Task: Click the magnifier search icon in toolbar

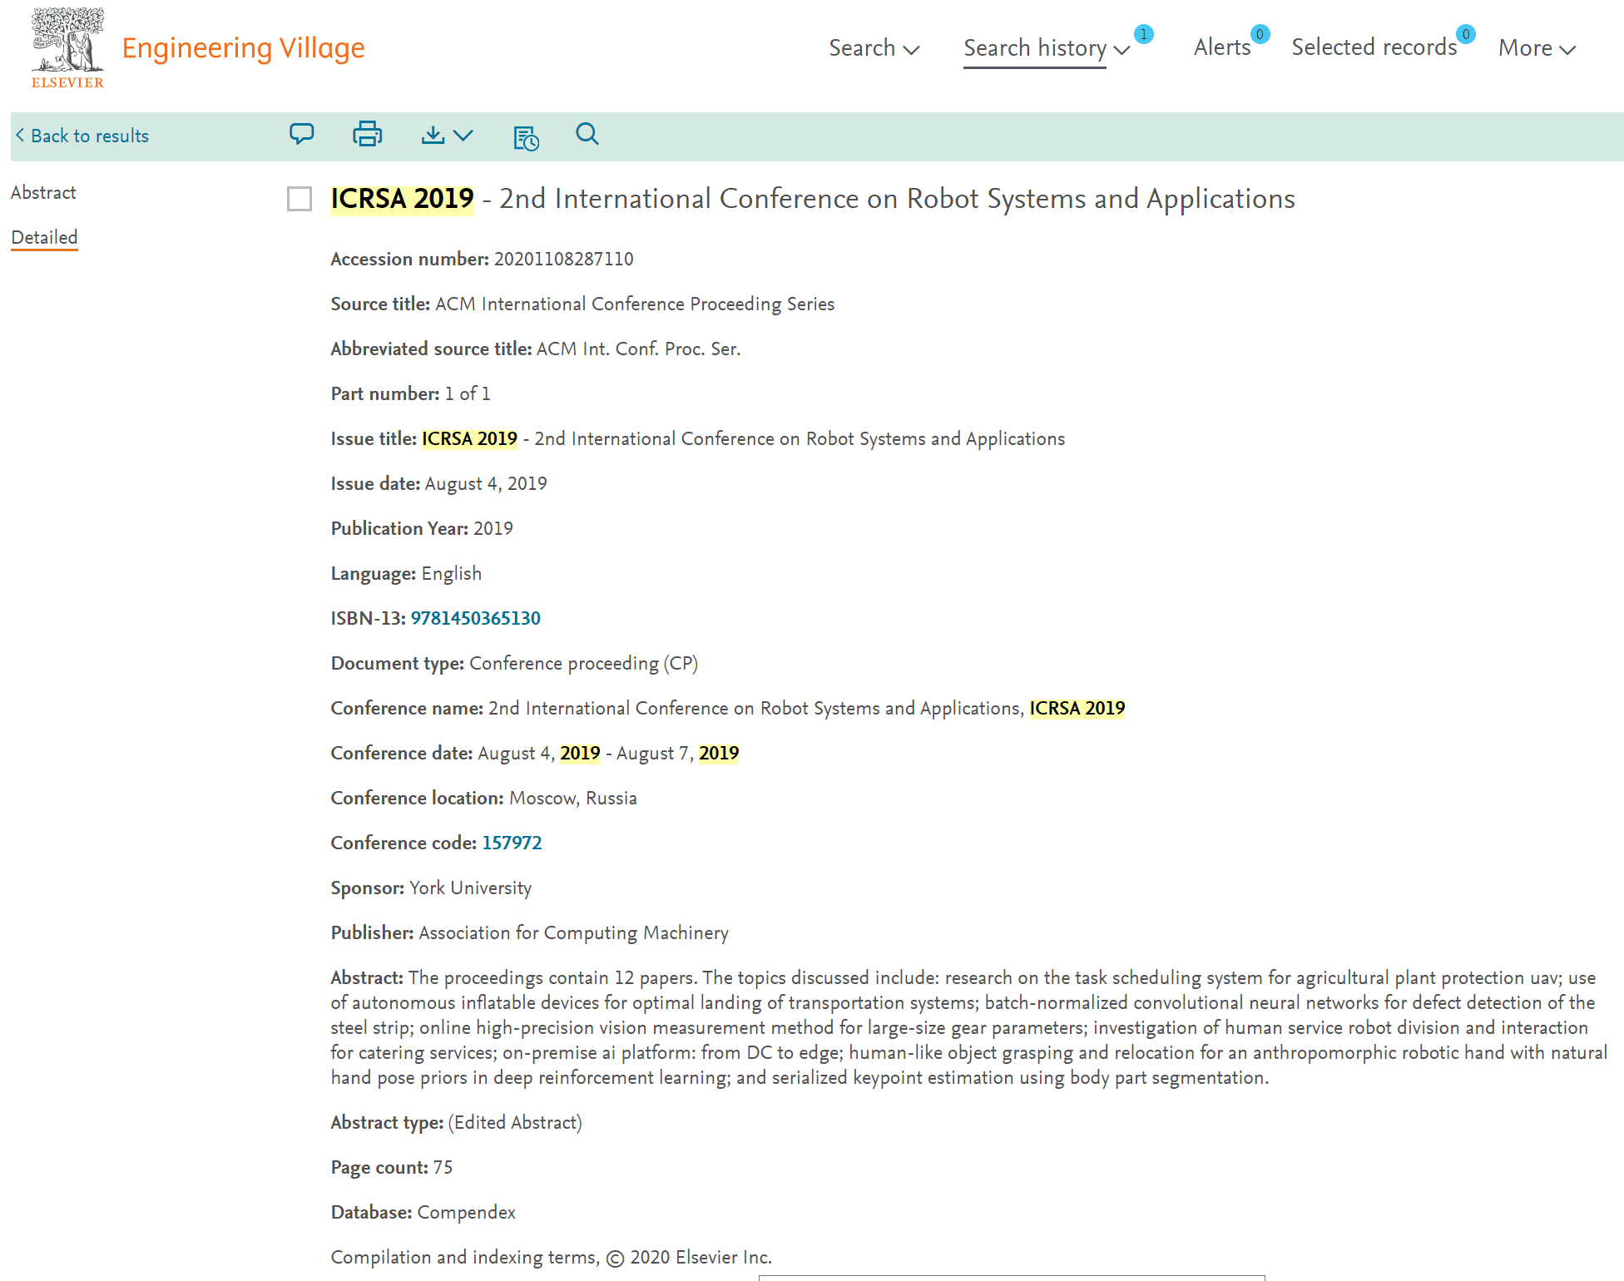Action: pyautogui.click(x=587, y=134)
